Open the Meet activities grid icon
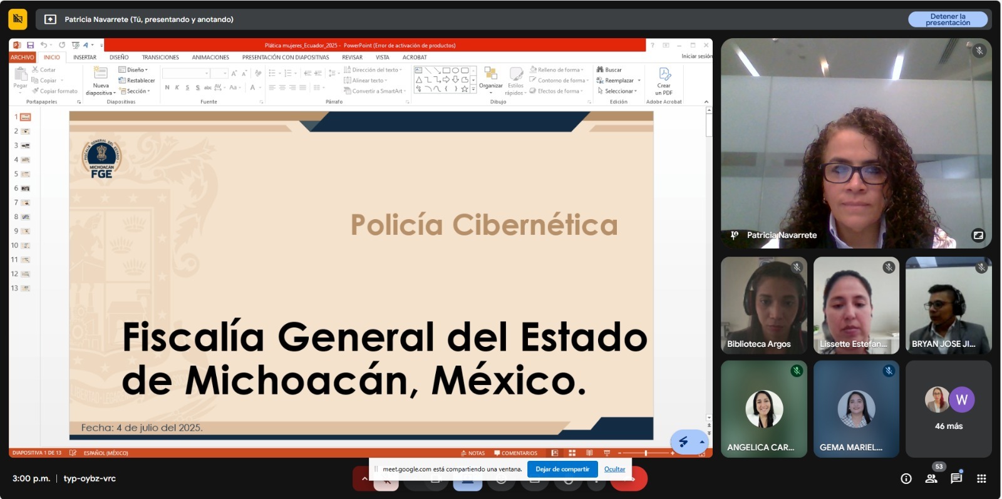Viewport: 1002px width, 499px height. 981,478
